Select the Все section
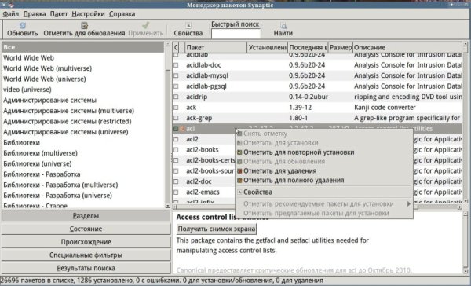 coord(83,47)
